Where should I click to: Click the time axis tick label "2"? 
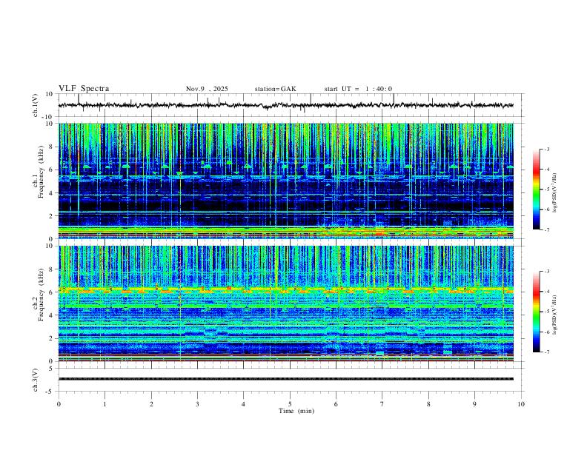pyautogui.click(x=151, y=404)
